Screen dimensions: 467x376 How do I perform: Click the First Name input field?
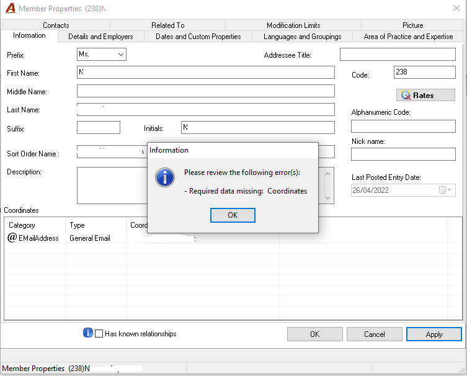[206, 73]
